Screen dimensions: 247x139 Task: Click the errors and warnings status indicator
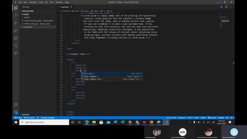(x=18, y=118)
